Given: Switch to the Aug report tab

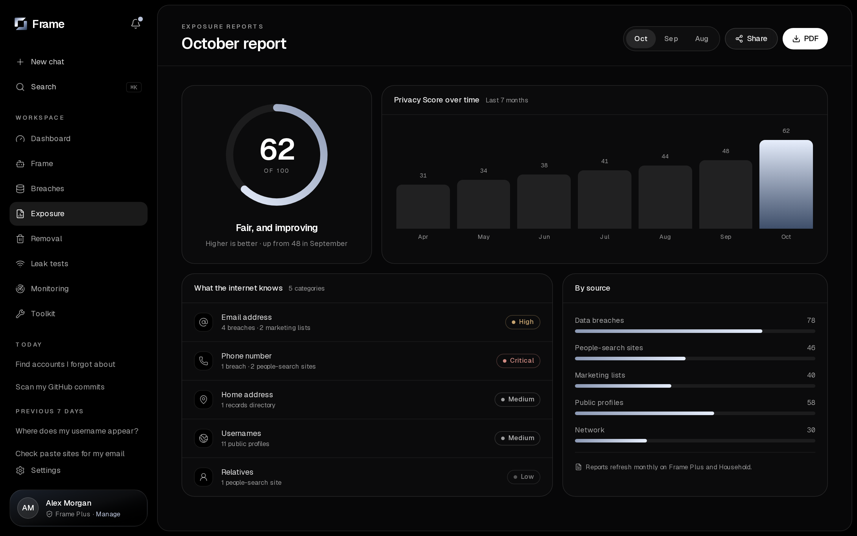Looking at the screenshot, I should (x=702, y=39).
